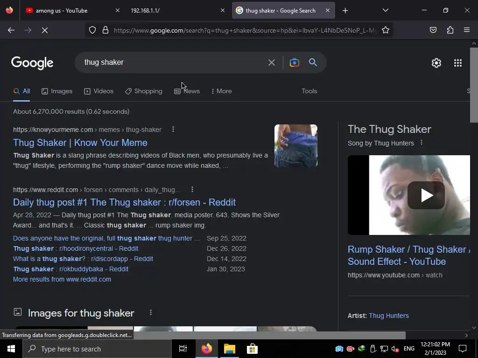The image size is (478, 358).
Task: Bookmark this page with star icon
Action: 385,30
